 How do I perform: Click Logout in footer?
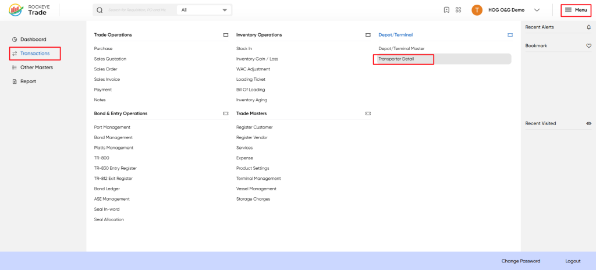coord(573,261)
